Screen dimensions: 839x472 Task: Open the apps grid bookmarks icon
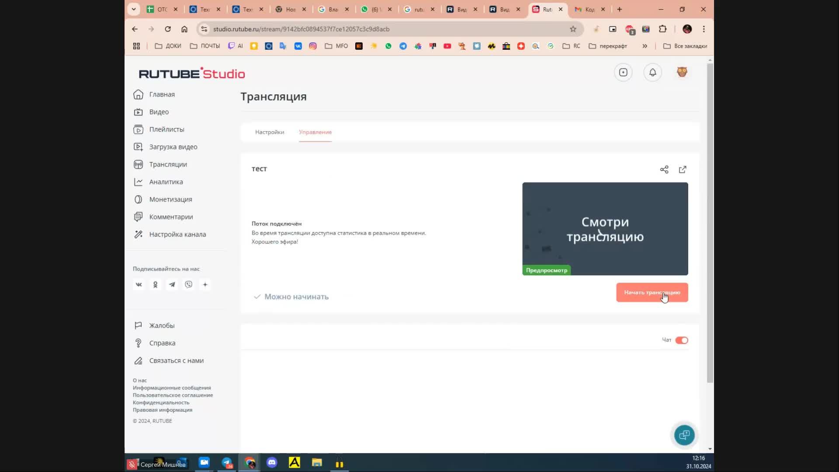coord(136,46)
